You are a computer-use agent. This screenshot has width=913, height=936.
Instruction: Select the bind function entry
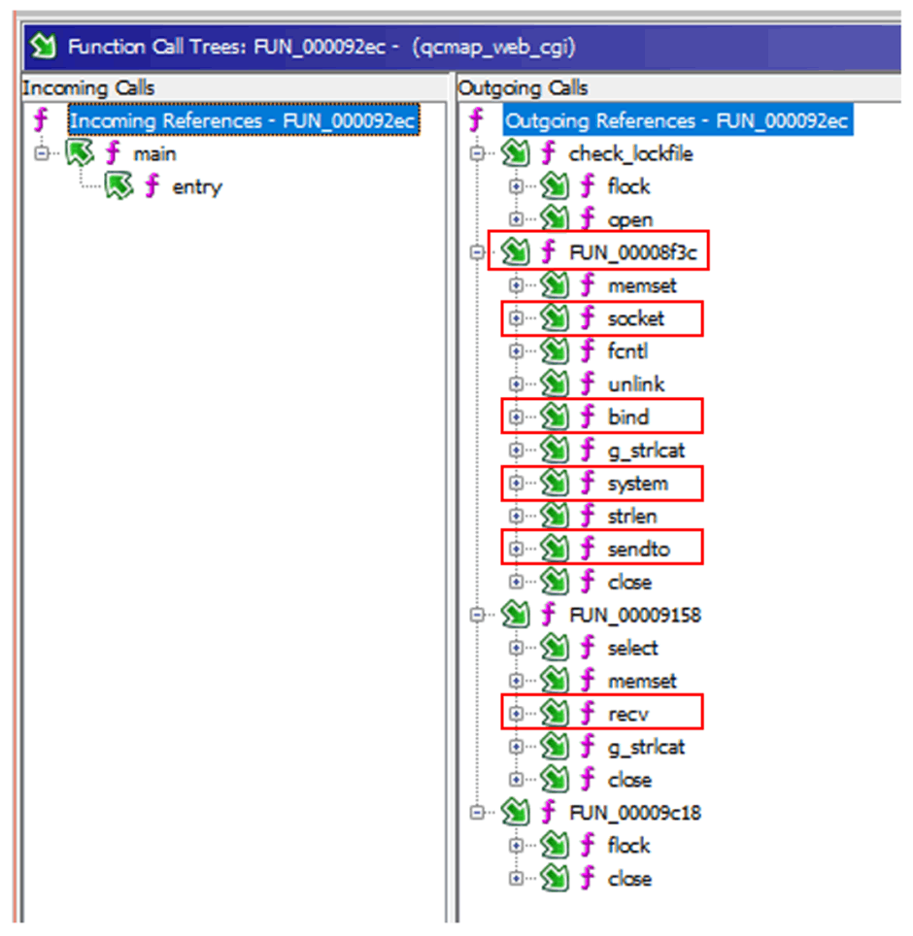point(627,418)
